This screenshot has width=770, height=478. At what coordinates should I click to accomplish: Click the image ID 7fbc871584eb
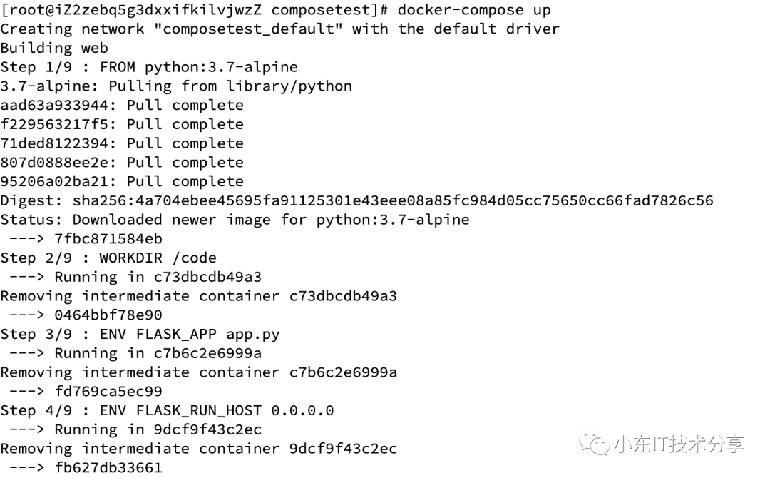coord(108,239)
